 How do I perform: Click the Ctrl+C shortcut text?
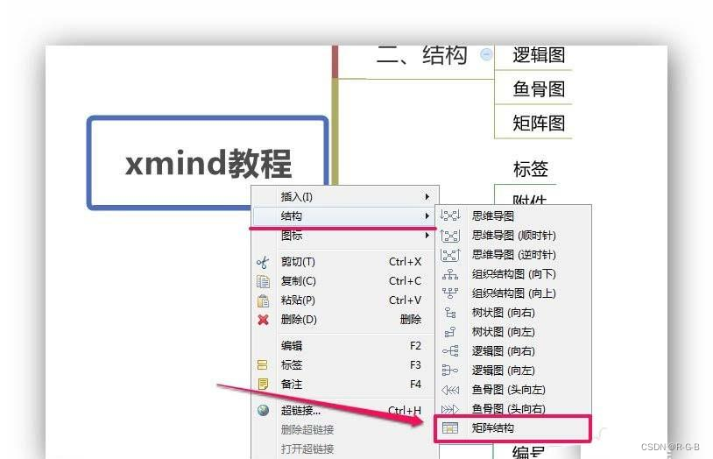click(x=405, y=281)
